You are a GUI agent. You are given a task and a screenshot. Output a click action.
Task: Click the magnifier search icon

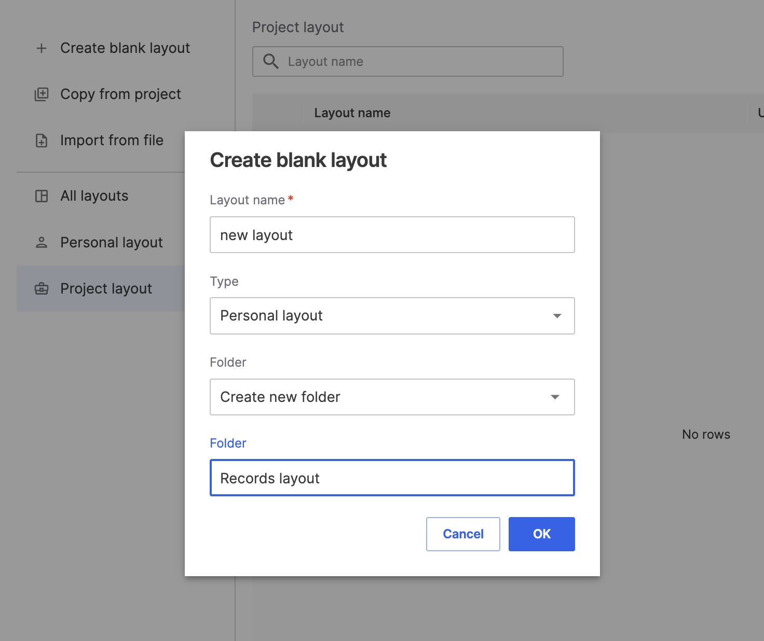coord(270,61)
